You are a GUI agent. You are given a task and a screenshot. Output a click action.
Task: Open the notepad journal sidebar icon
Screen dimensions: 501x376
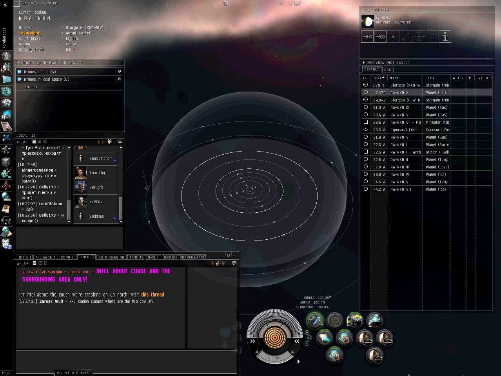point(6,126)
